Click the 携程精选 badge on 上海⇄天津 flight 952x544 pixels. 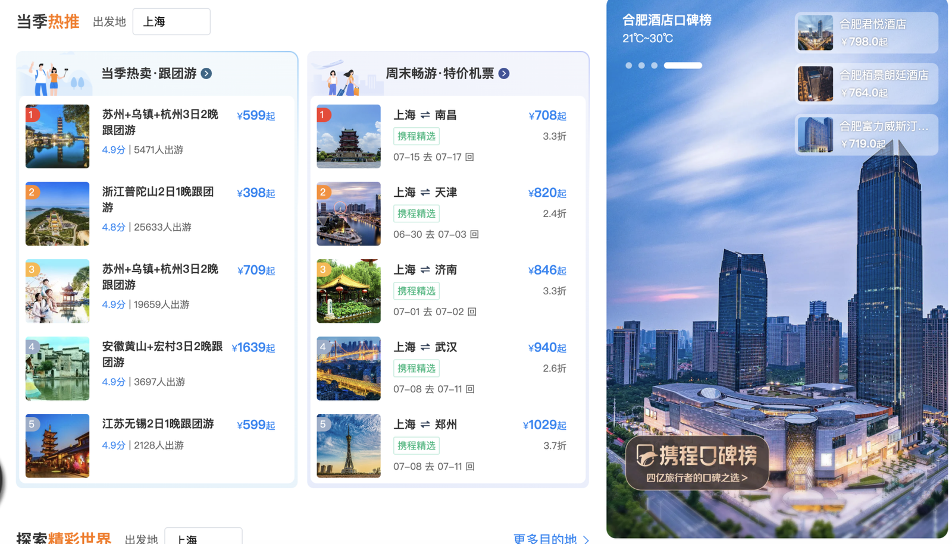(416, 213)
